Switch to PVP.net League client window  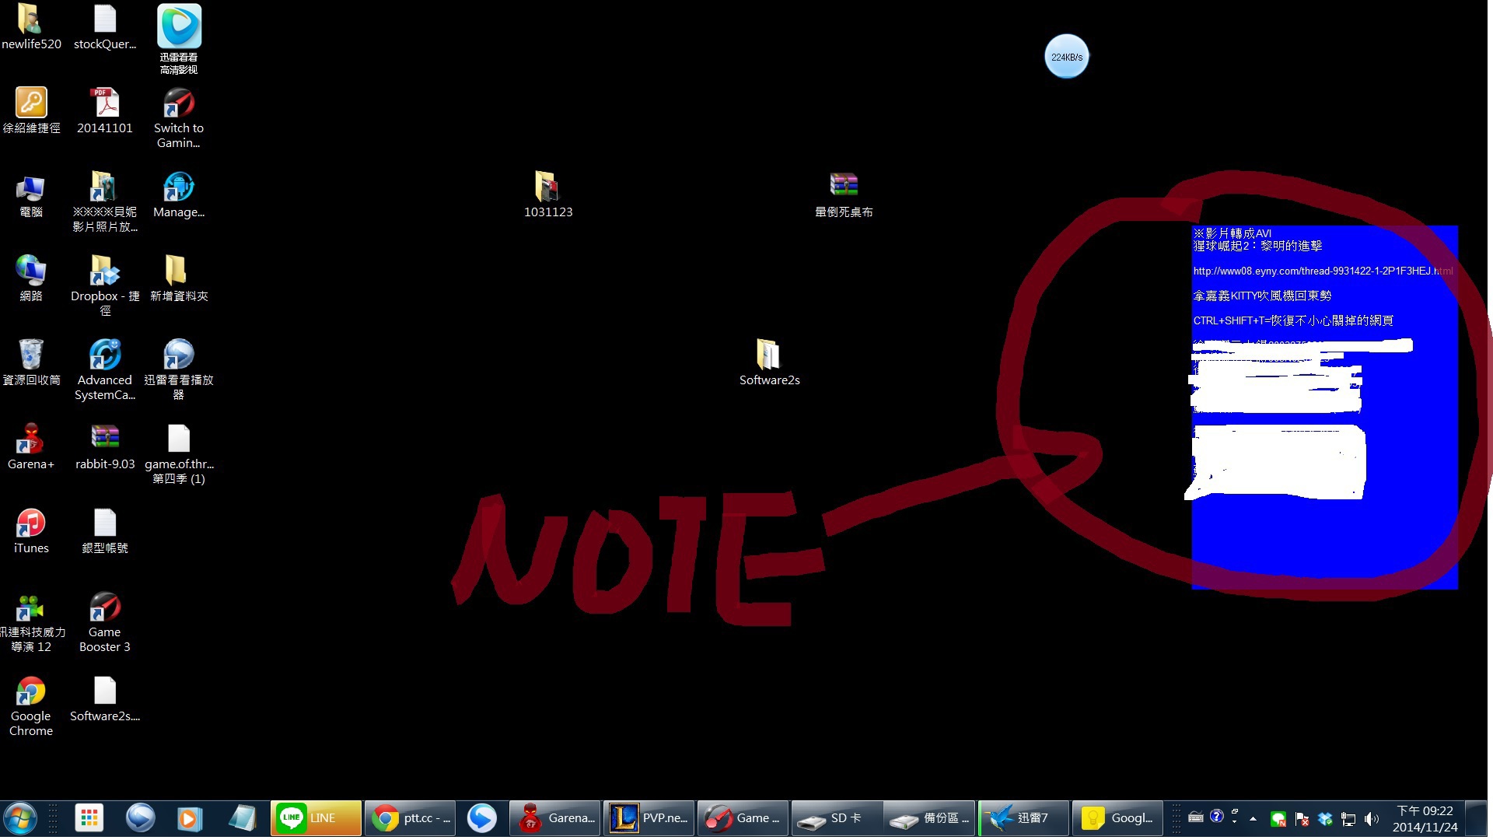649,818
